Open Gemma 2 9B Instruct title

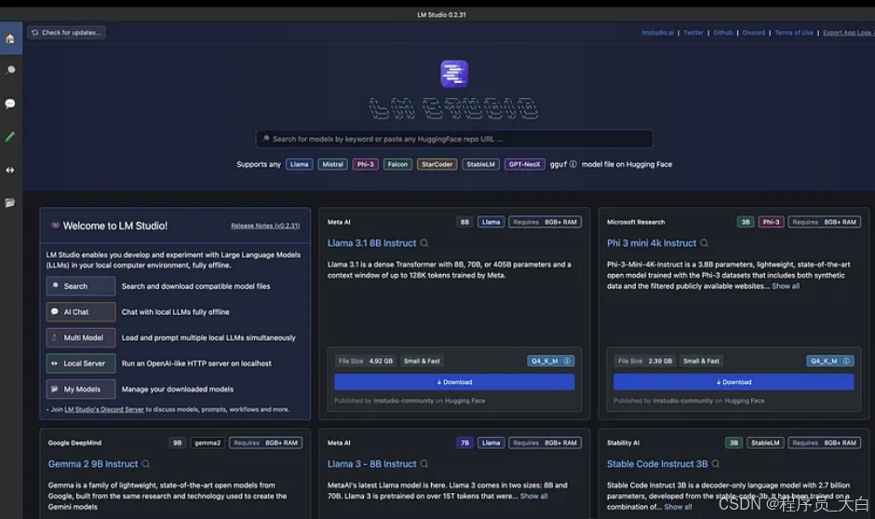(93, 464)
